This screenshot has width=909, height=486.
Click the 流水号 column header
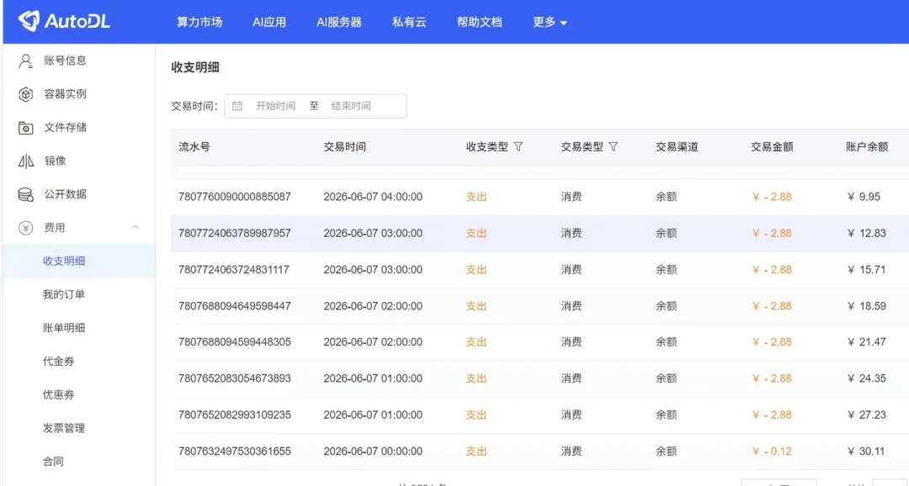coord(194,146)
